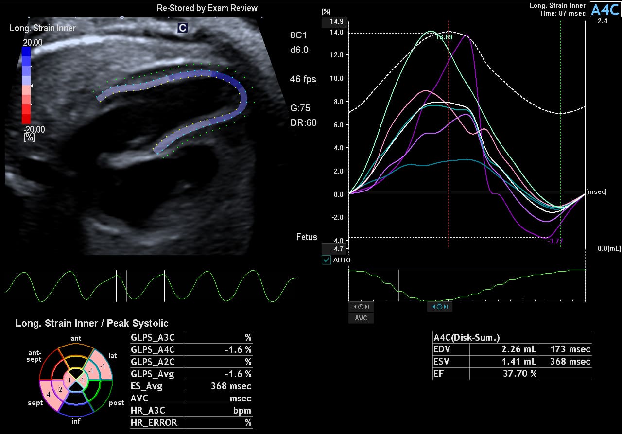
Task: Click the DR:60 dynamic range text
Action: tap(303, 123)
